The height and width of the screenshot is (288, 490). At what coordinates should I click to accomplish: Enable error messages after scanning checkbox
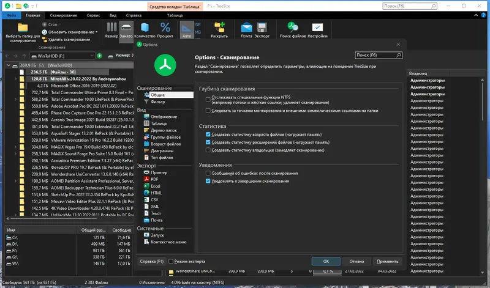tap(208, 173)
